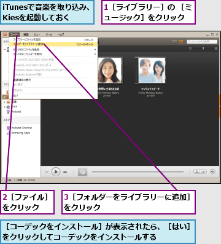The image size is (221, 244).
Task: Select Podcast in the library sidebar
Action: (x=16, y=112)
